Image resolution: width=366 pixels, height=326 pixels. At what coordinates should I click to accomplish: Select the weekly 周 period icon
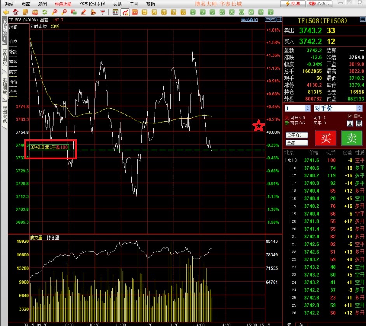(x=154, y=12)
